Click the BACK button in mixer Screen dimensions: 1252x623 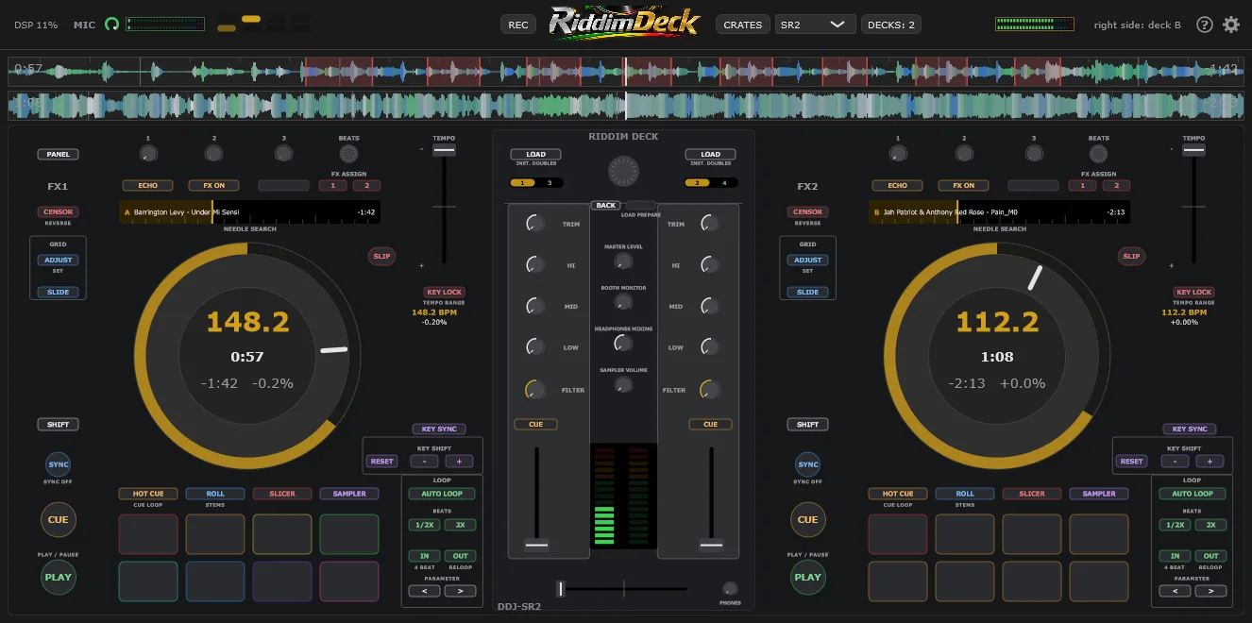point(606,205)
